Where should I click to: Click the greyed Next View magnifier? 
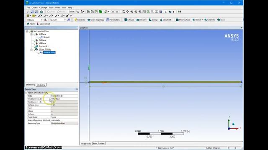click(x=152, y=12)
